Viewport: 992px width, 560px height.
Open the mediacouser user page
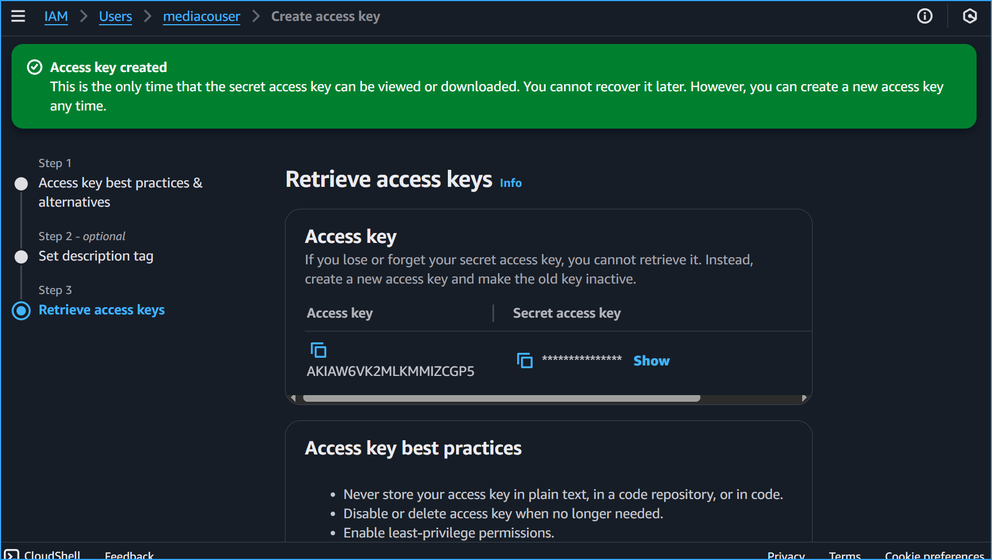pyautogui.click(x=201, y=16)
